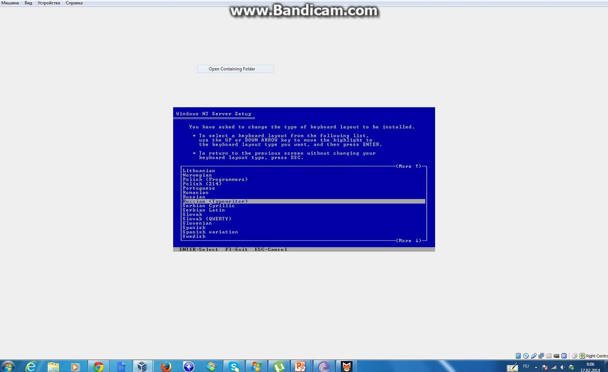
Task: Open PowerPoint from the taskbar
Action: (x=301, y=366)
